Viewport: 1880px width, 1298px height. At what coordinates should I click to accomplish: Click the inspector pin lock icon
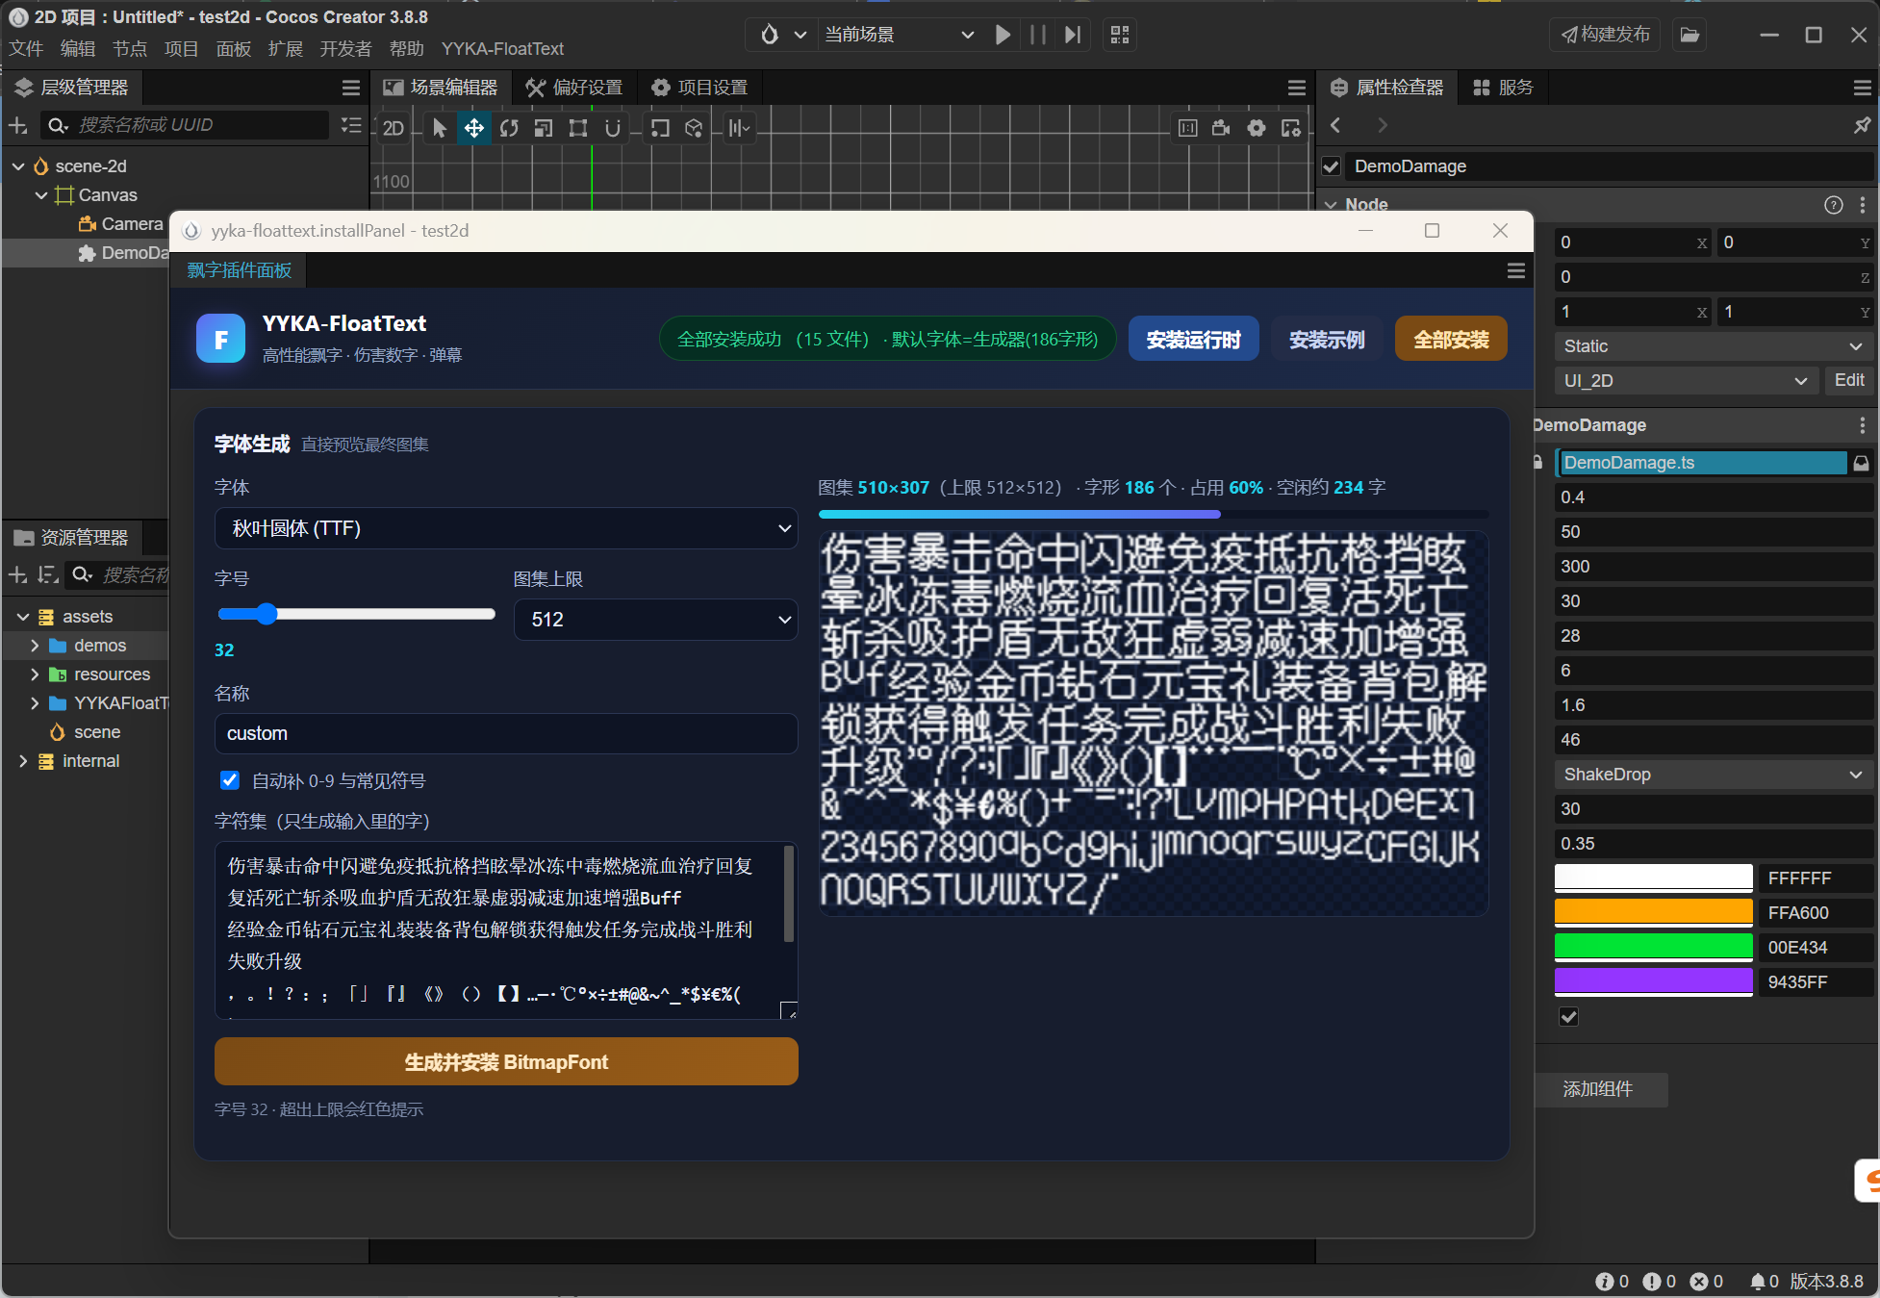[1862, 125]
